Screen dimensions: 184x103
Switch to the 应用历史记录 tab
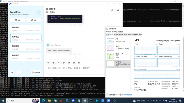[x=118, y=35]
